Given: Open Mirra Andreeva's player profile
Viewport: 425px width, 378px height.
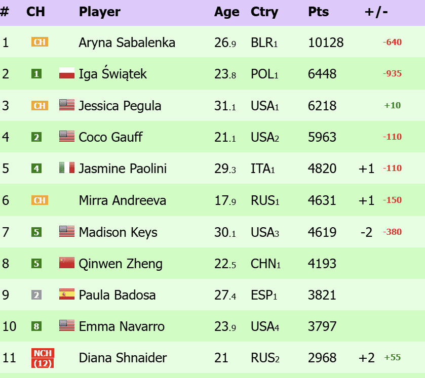Looking at the screenshot, I should (122, 200).
